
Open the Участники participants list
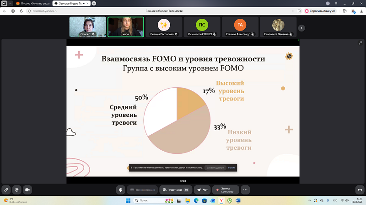176,190
